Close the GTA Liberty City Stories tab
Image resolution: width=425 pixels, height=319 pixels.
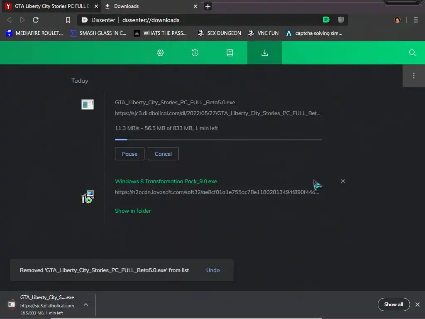[96, 6]
